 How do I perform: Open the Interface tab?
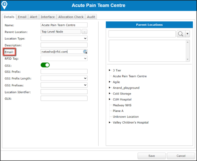click(x=48, y=17)
